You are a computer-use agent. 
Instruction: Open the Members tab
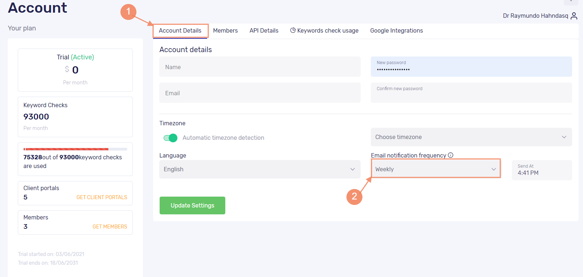225,31
